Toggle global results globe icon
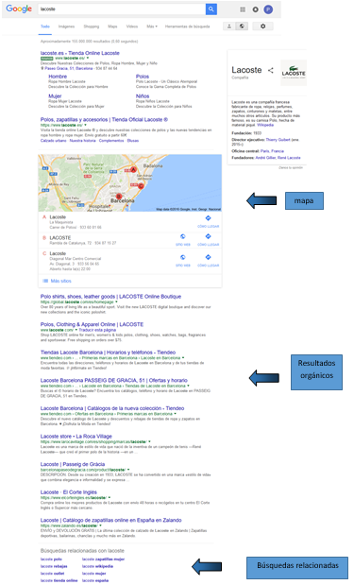The image size is (354, 585). click(242, 26)
